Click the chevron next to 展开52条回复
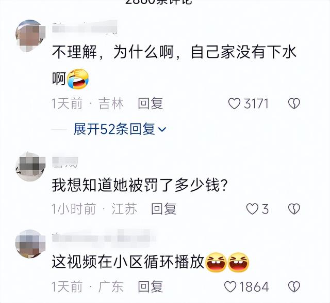Viewport: 330px width, 303px height. click(162, 129)
